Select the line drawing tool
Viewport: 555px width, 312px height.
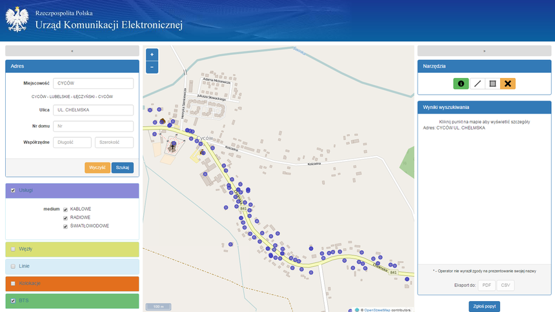477,84
